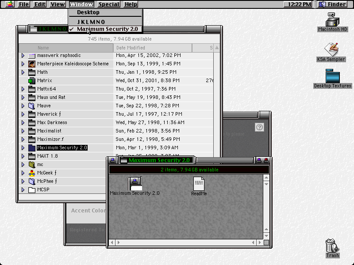Expand the Mattx64 folder disclosure triangle

tap(23, 89)
